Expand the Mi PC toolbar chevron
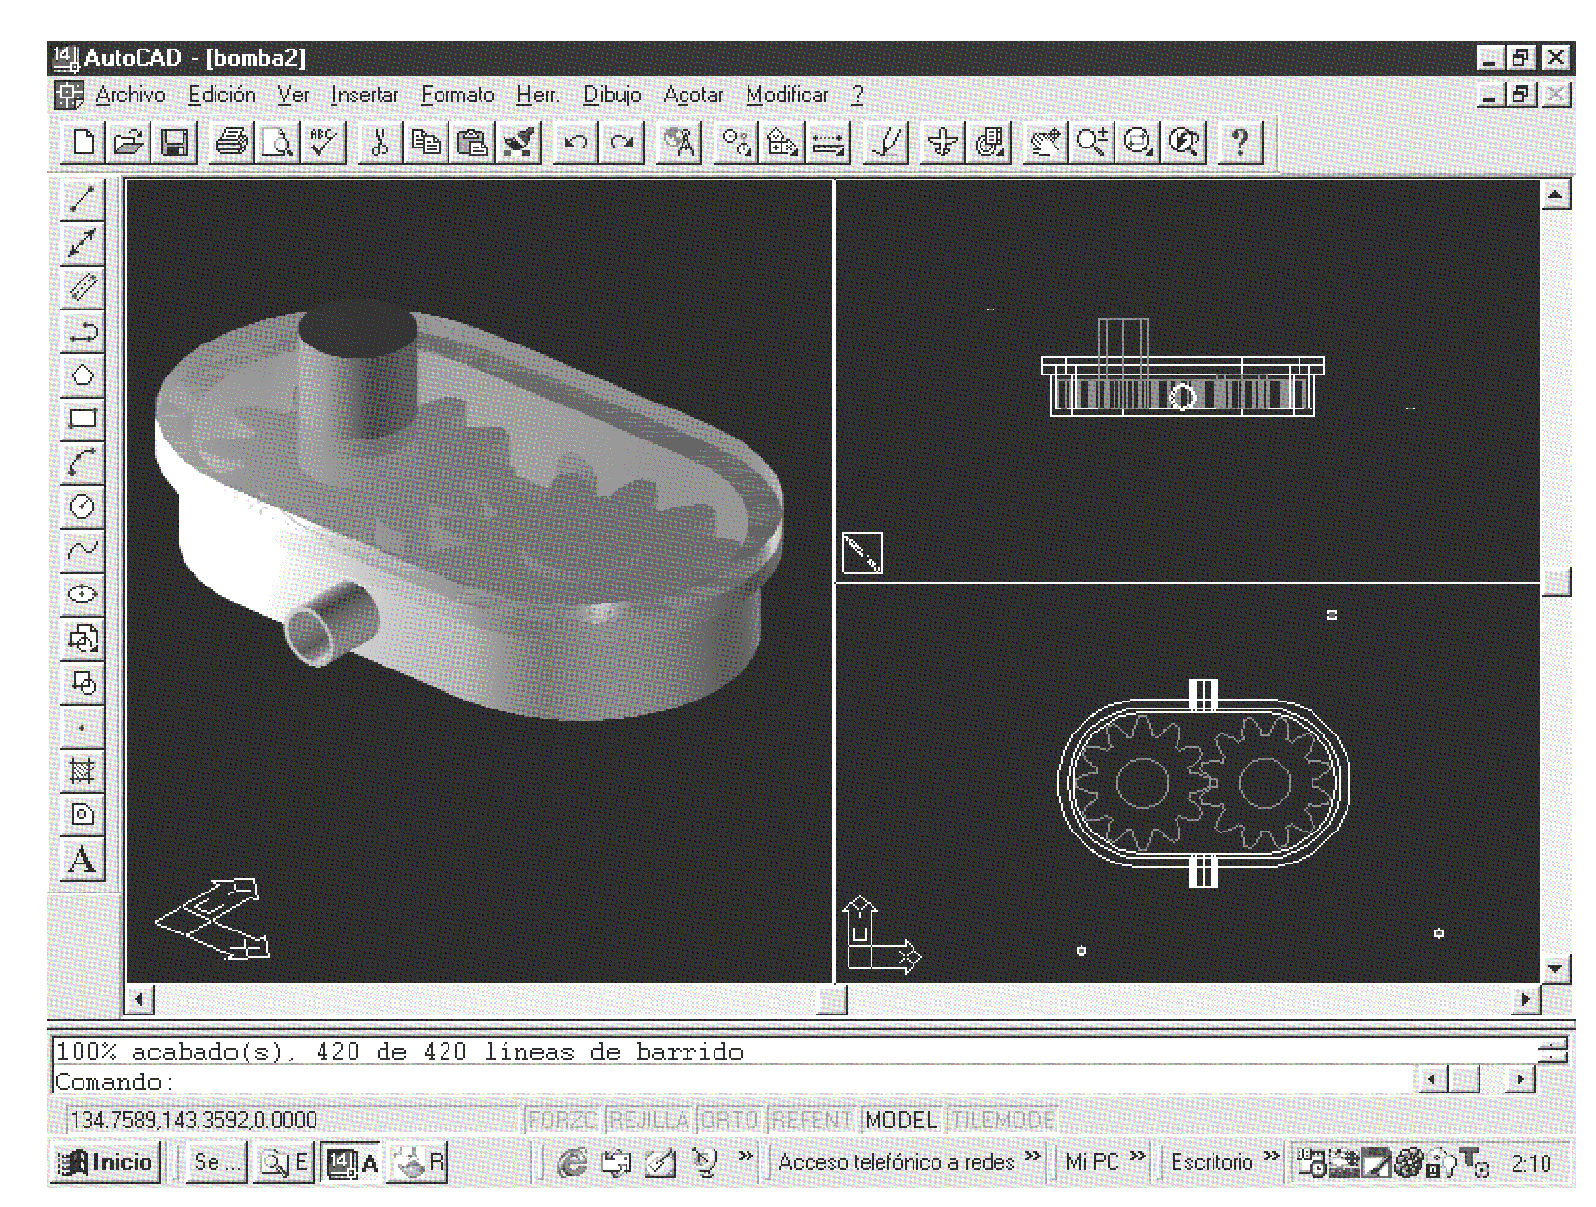Viewport: 1596px width, 1207px height. point(1138,1157)
